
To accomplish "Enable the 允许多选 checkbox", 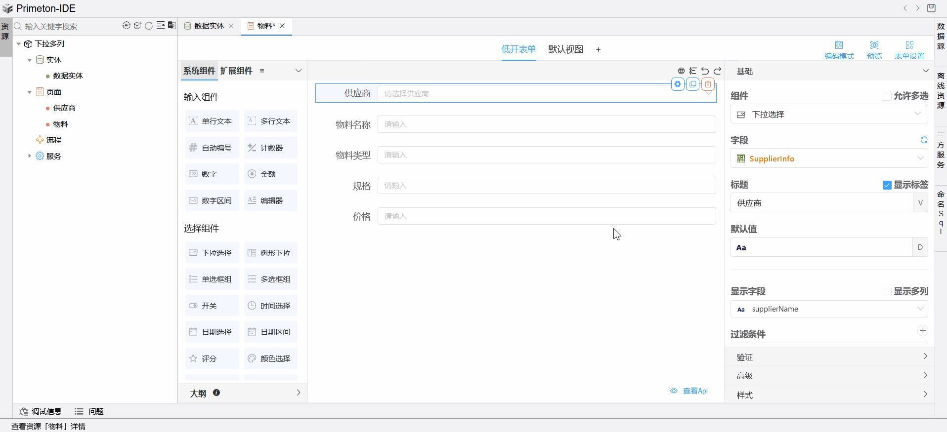I will tap(887, 96).
